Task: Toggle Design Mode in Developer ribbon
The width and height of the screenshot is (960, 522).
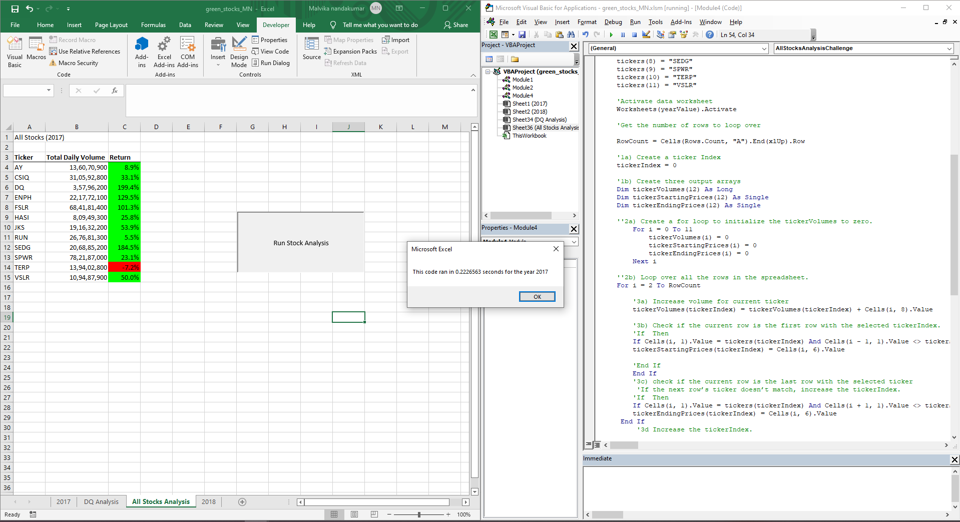Action: (239, 52)
